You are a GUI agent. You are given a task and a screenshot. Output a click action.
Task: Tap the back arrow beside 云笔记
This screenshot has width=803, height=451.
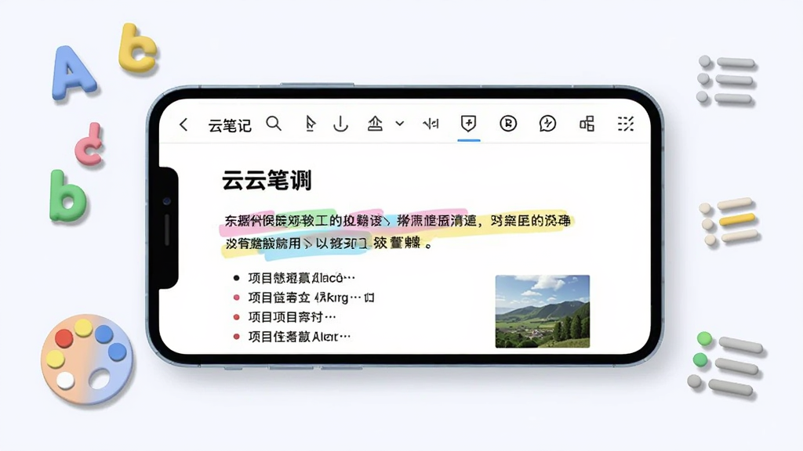pos(183,124)
